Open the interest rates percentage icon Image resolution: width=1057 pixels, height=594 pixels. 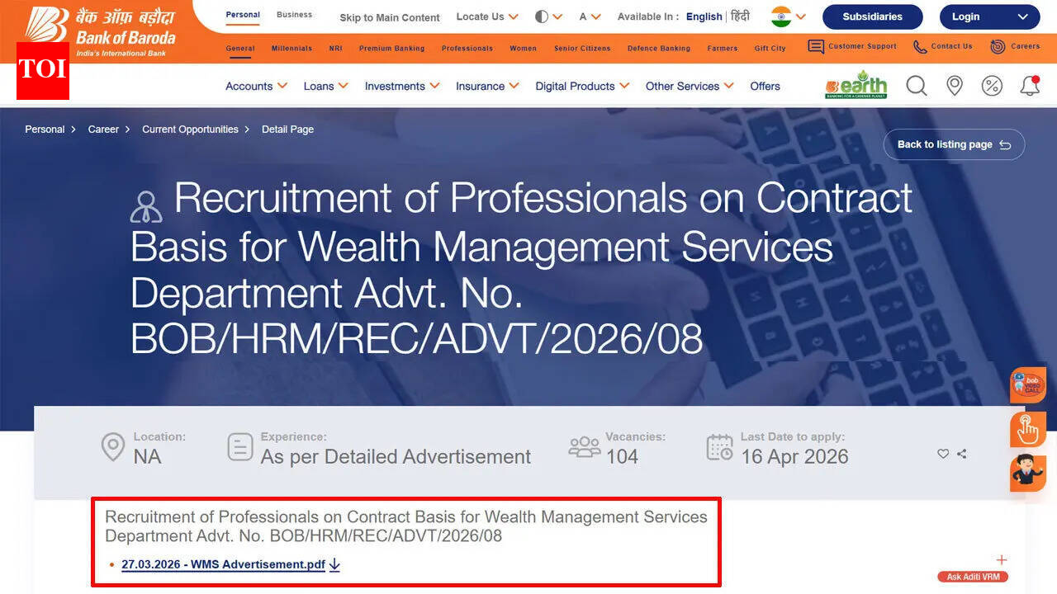pyautogui.click(x=992, y=85)
